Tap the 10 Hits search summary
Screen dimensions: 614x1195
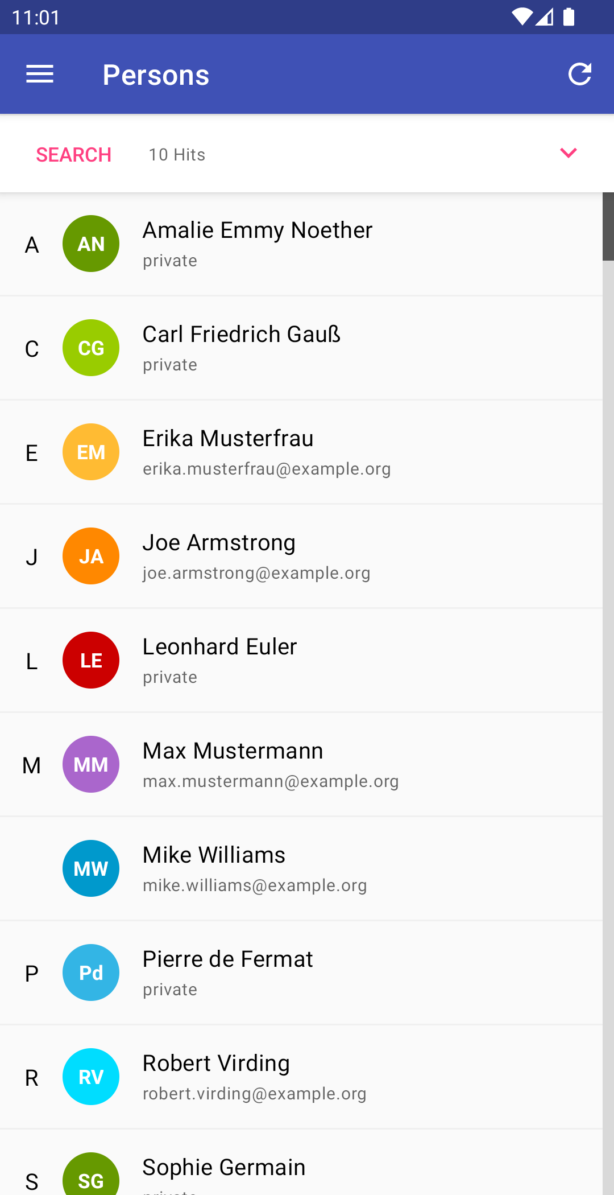(x=177, y=155)
